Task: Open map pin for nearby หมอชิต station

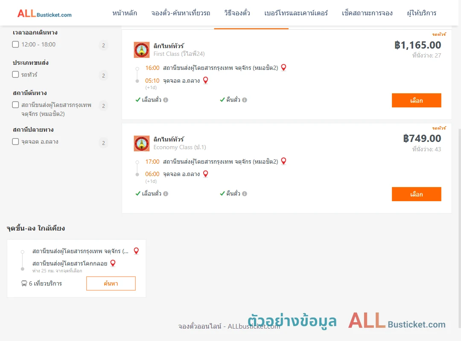Action: point(137,251)
